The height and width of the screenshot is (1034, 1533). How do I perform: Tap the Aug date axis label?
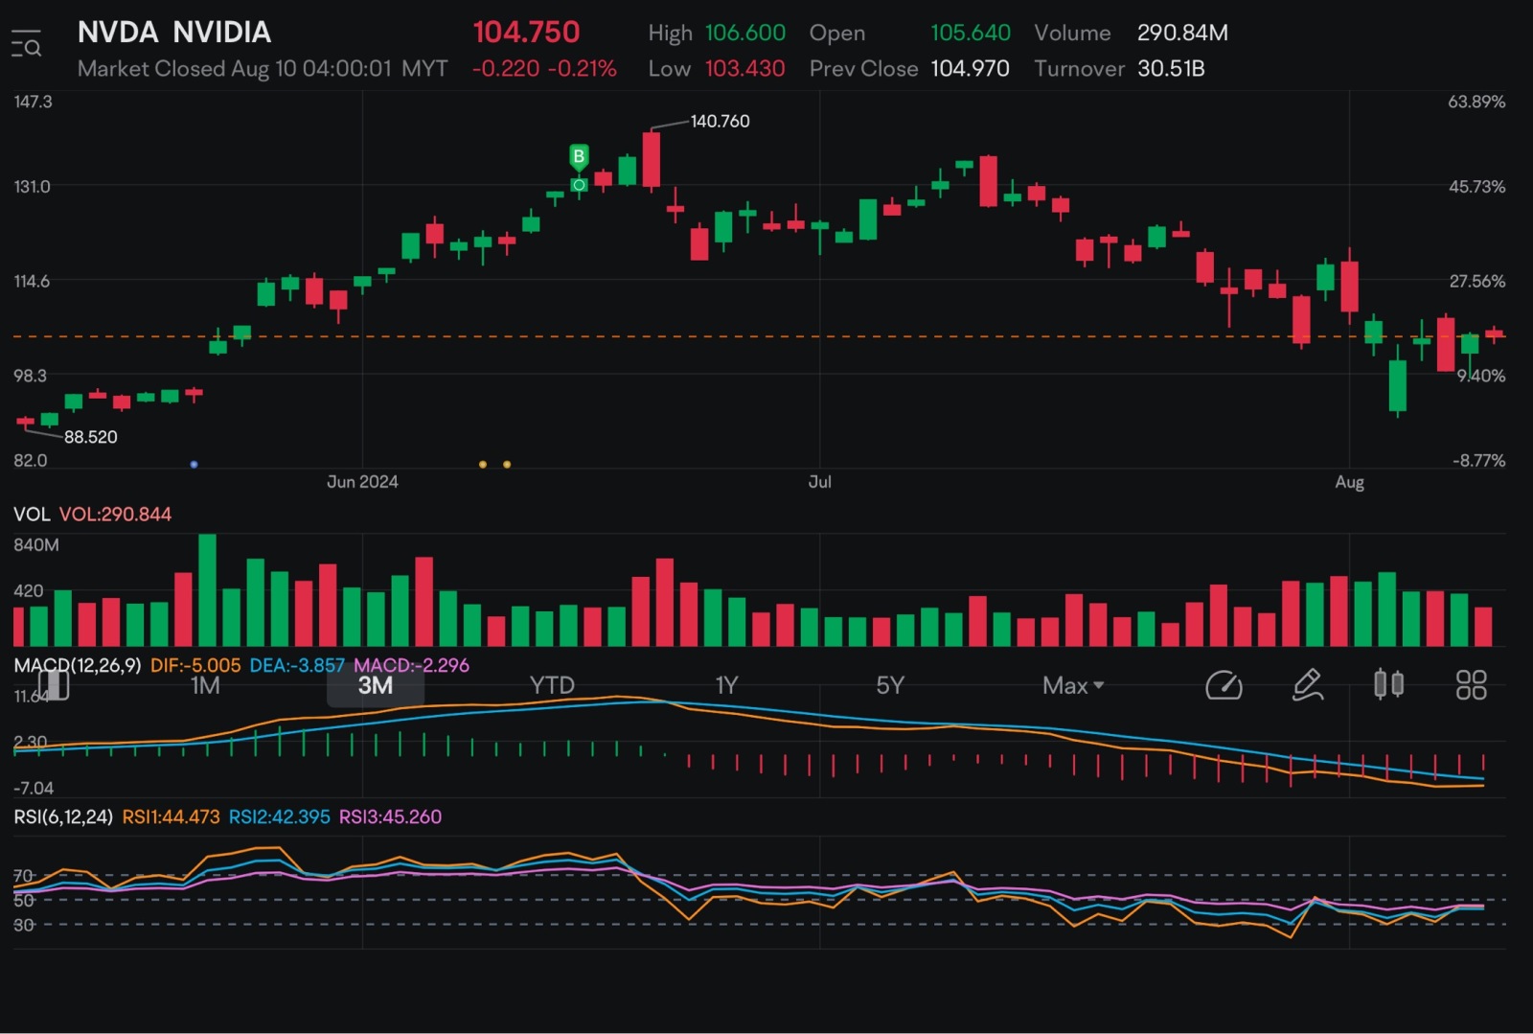tap(1349, 482)
